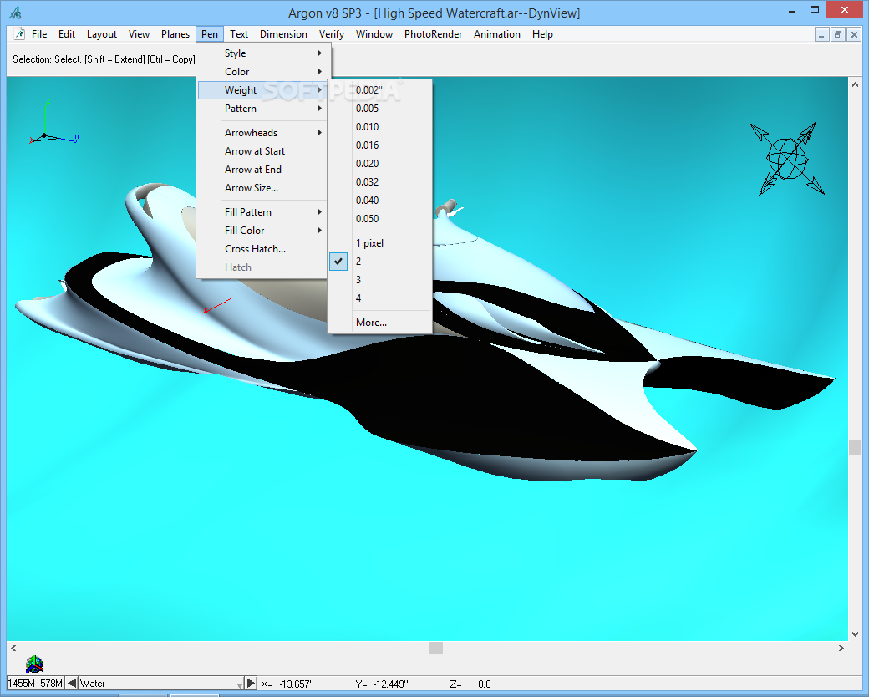Click the XYZ axis triad indicator
Viewport: 869px width, 697px height.
(x=53, y=122)
